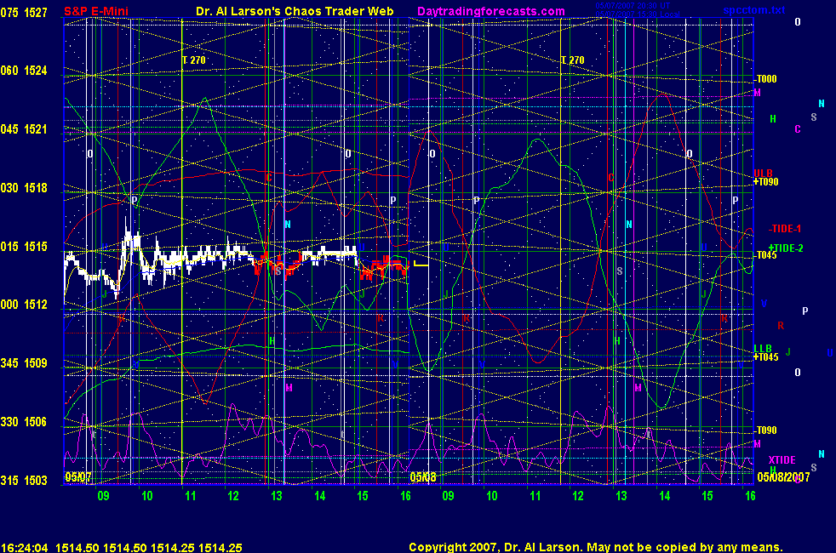
Task: Select the 05/07/2007 20:30 UT timestamp
Action: [x=633, y=6]
